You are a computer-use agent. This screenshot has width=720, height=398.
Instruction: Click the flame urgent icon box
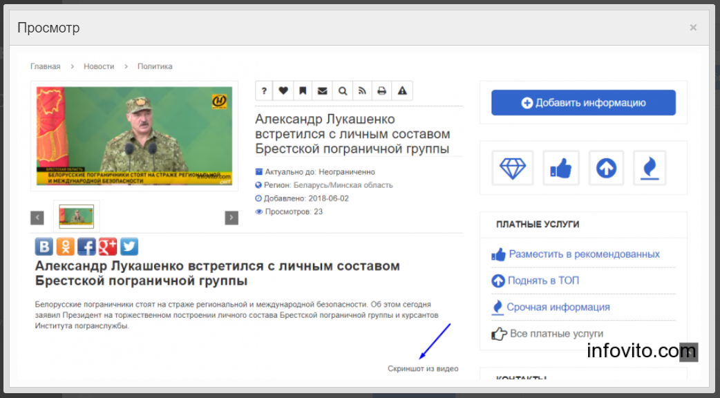point(650,168)
